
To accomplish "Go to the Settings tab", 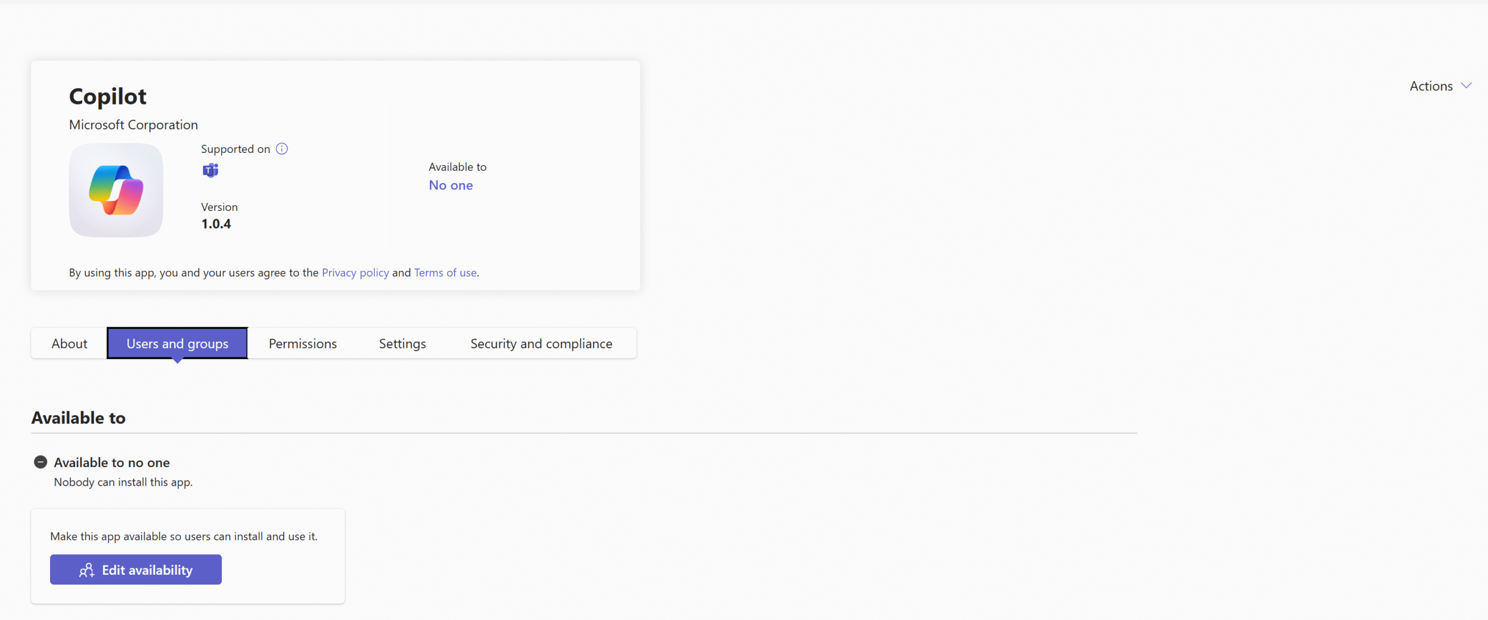I will [402, 343].
